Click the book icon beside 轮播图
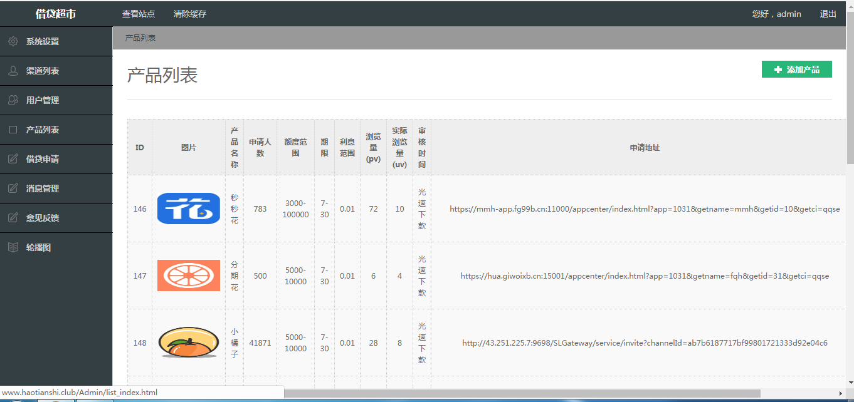Viewport: 854px width, 402px height. (x=13, y=247)
